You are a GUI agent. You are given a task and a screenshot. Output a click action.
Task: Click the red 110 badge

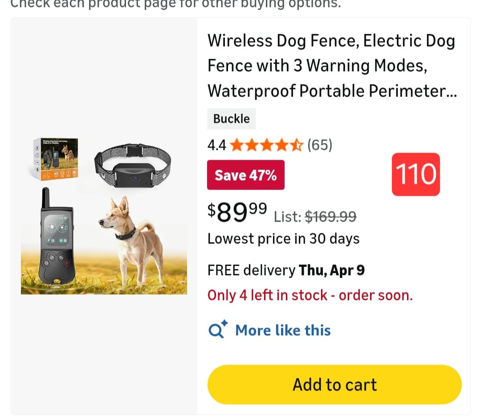[x=416, y=174]
